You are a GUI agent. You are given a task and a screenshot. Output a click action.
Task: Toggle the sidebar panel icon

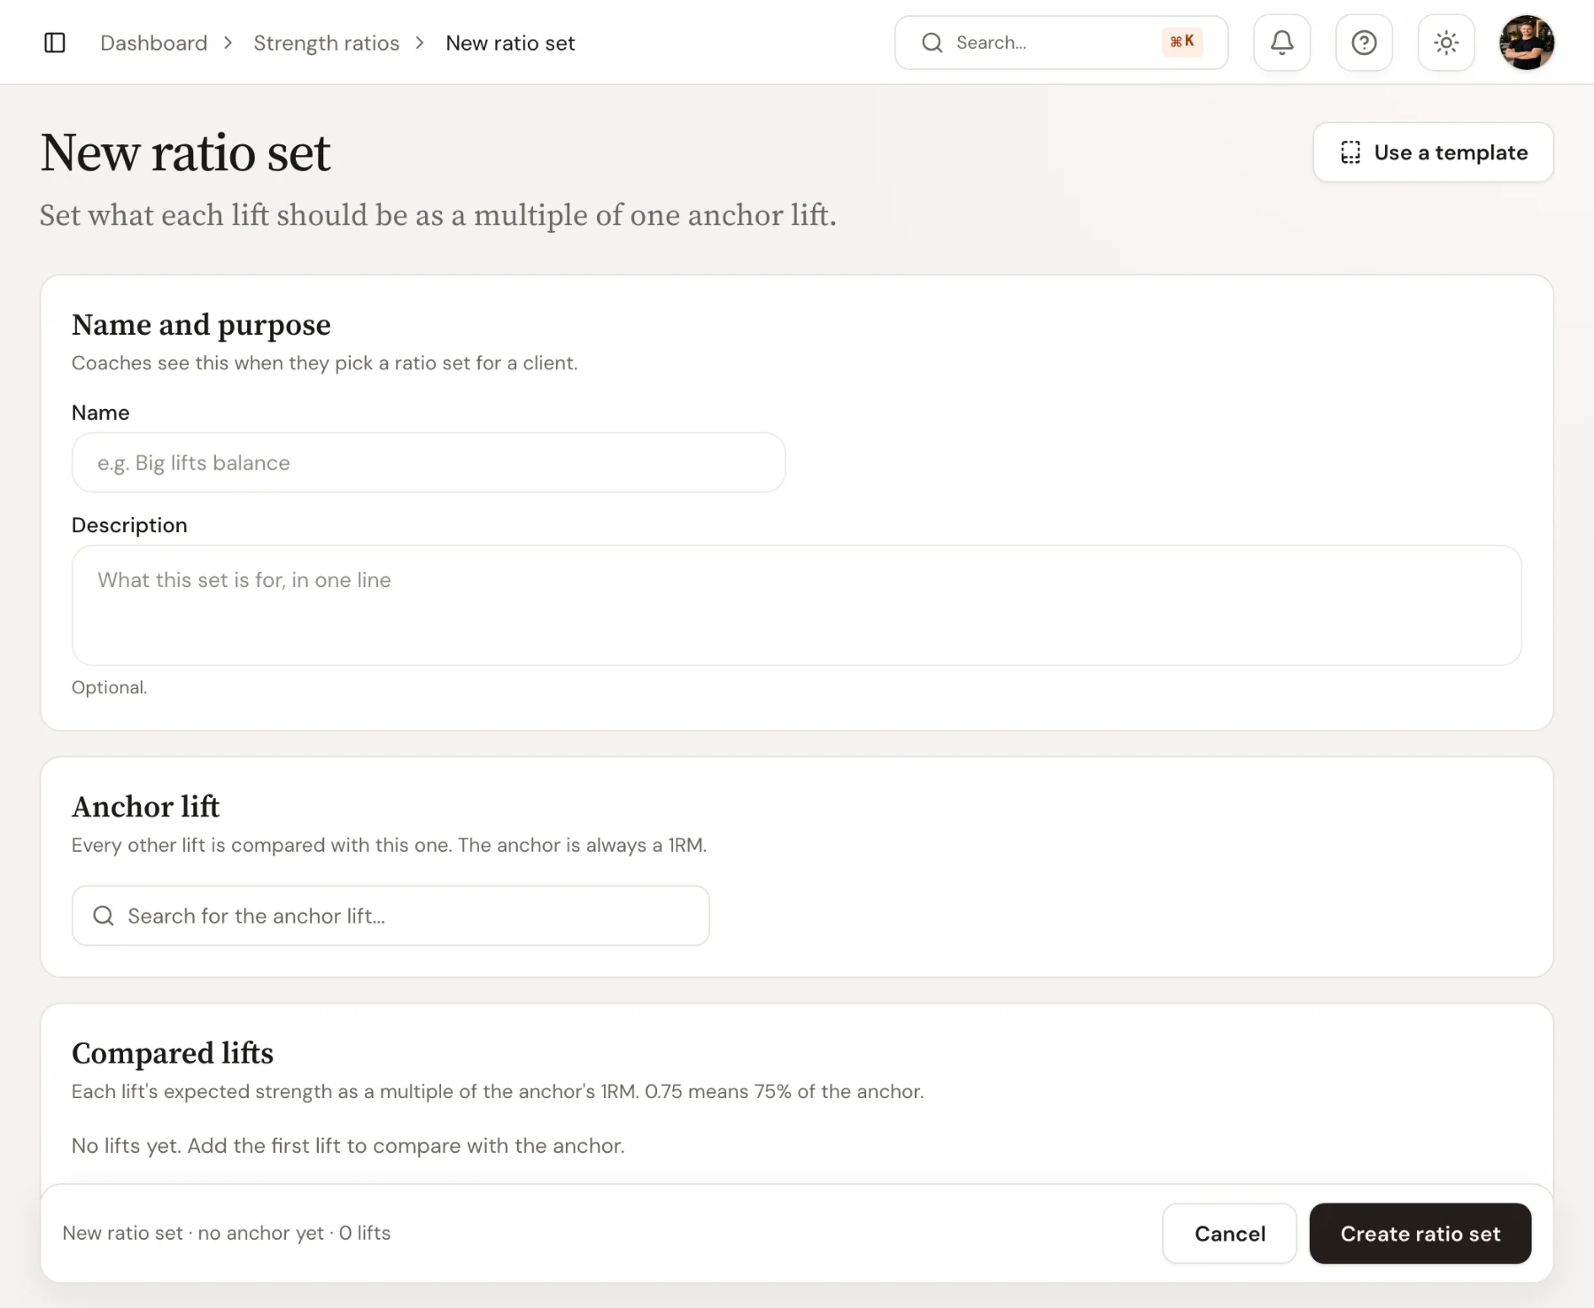tap(55, 43)
